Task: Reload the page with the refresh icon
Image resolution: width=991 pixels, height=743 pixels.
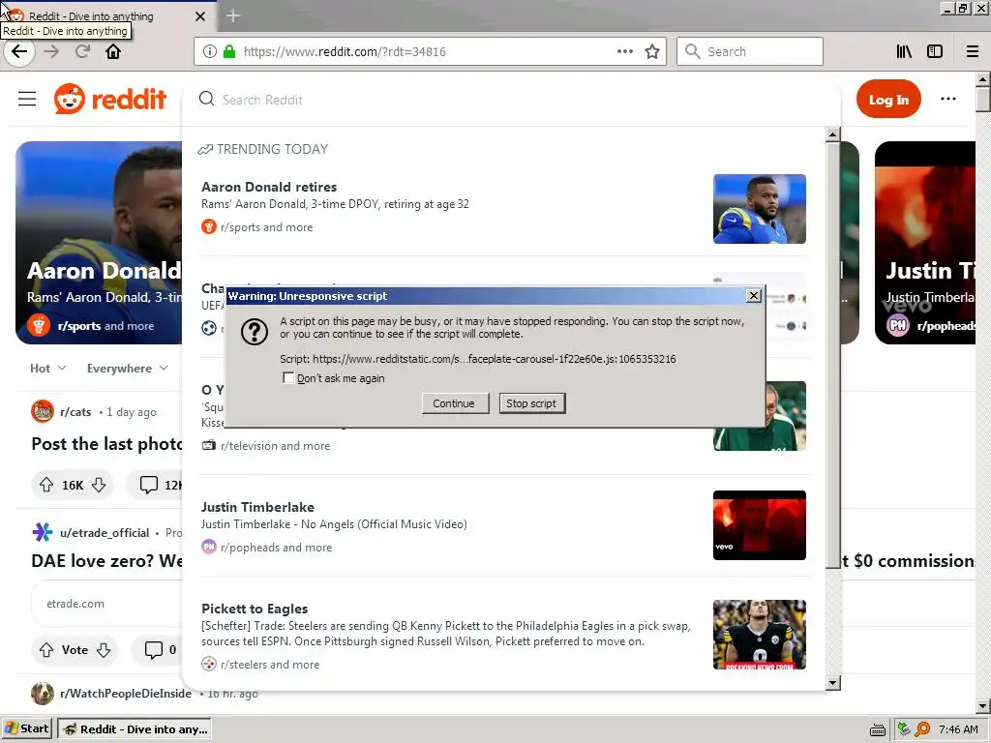Action: 82,52
